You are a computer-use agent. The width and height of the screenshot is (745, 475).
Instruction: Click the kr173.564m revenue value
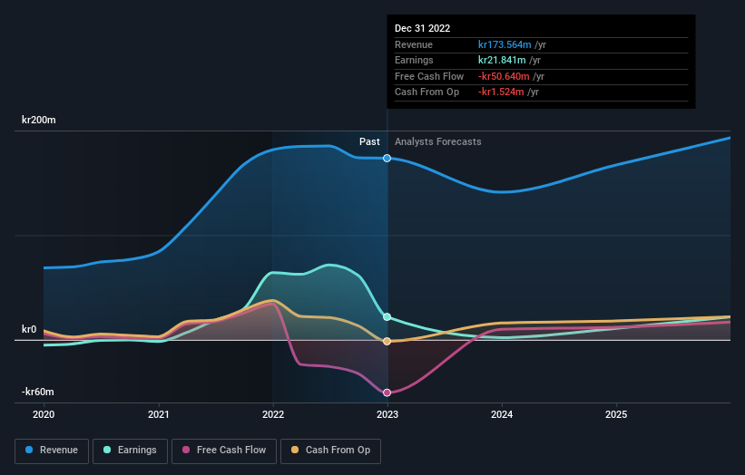505,44
